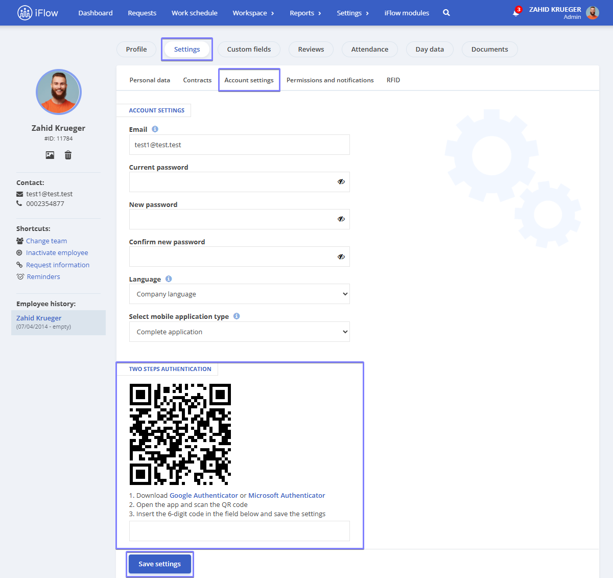
Task: Open the Account settings subtab
Action: [249, 80]
